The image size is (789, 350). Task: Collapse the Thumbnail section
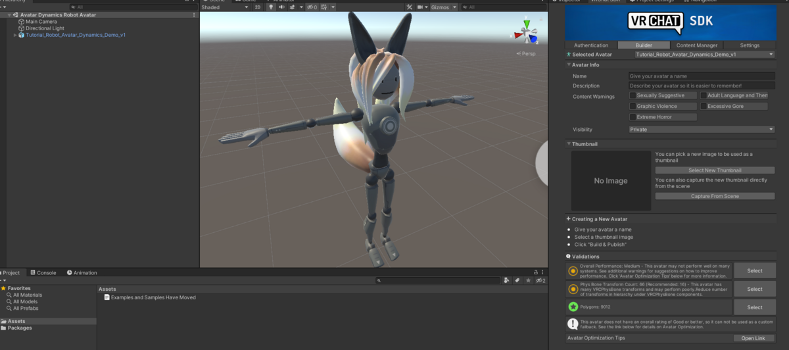tap(569, 143)
